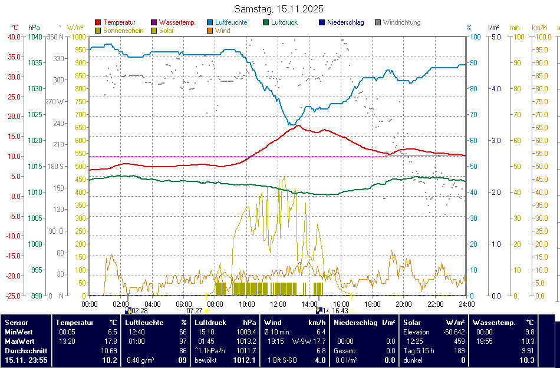Click the blue Luftfeuchte legend square
This screenshot has height=368, width=560.
[210, 22]
